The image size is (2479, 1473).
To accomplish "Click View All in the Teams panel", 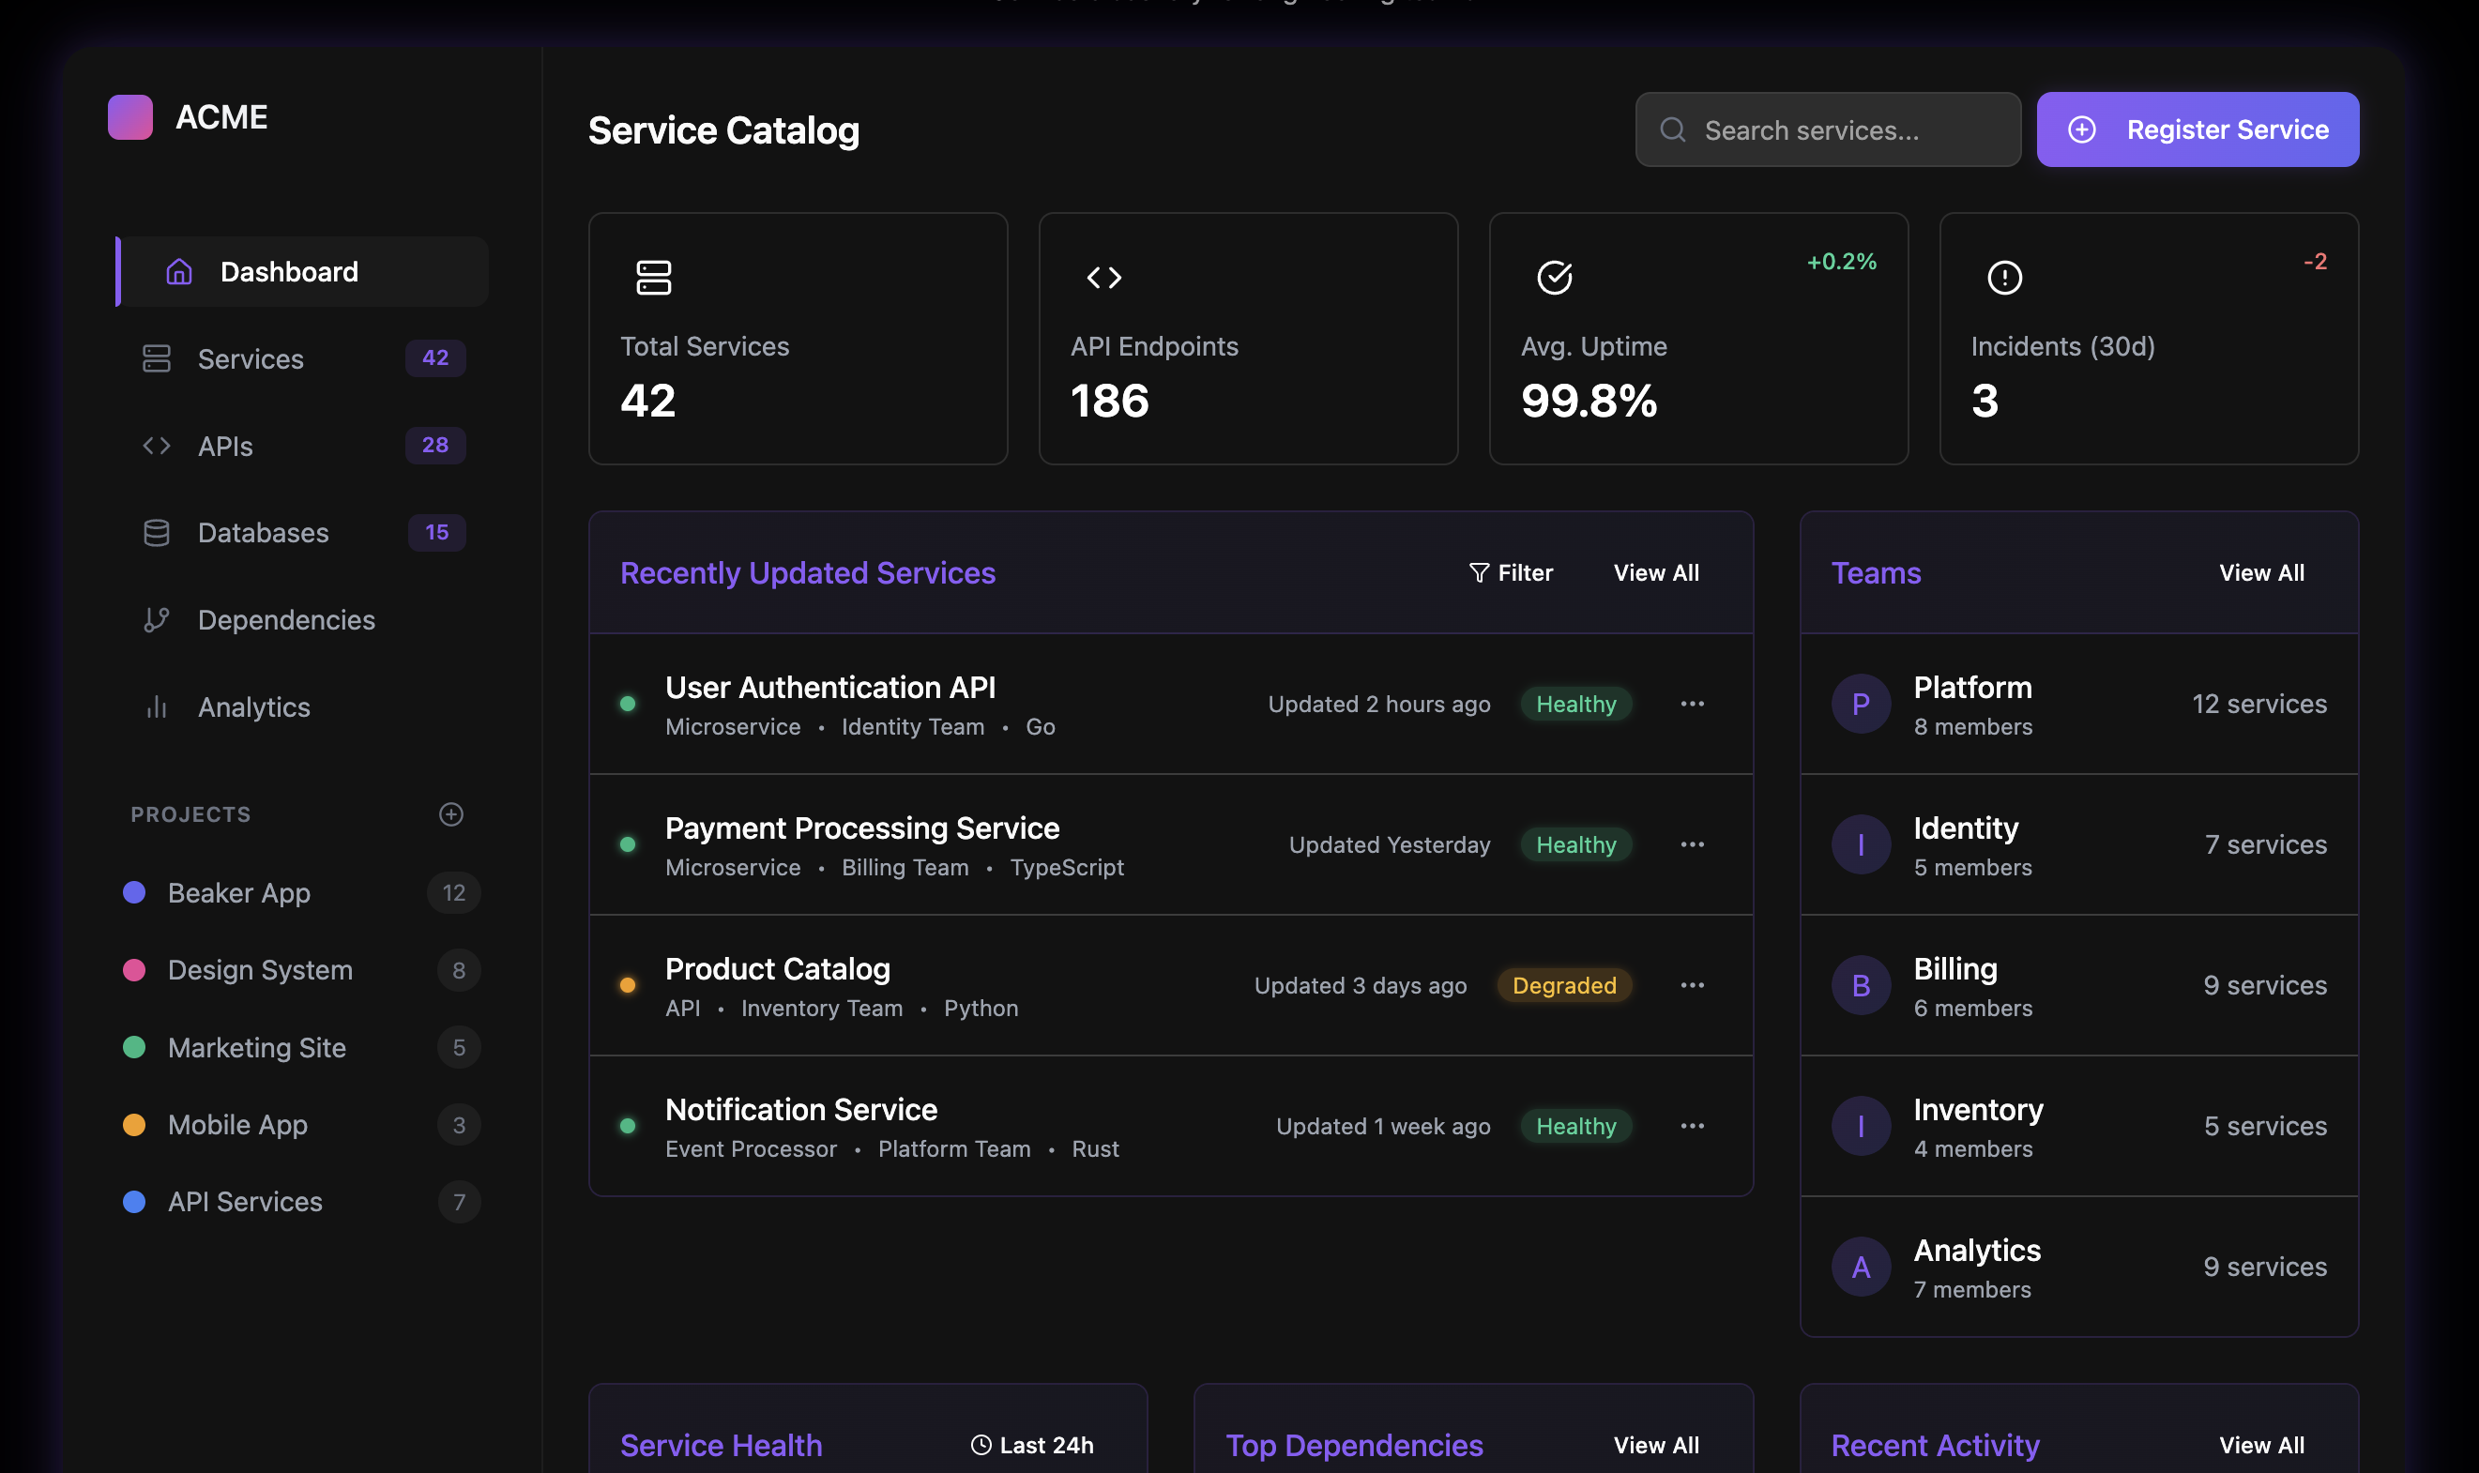I will coord(2260,572).
